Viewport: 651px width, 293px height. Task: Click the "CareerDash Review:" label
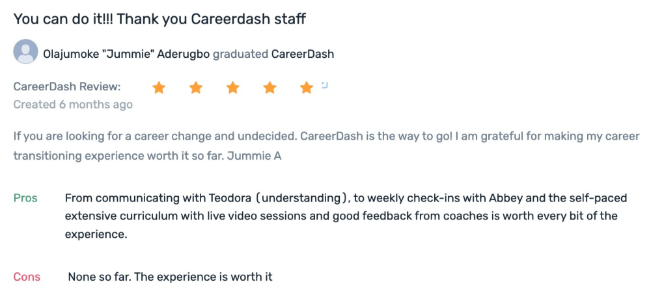click(x=67, y=87)
